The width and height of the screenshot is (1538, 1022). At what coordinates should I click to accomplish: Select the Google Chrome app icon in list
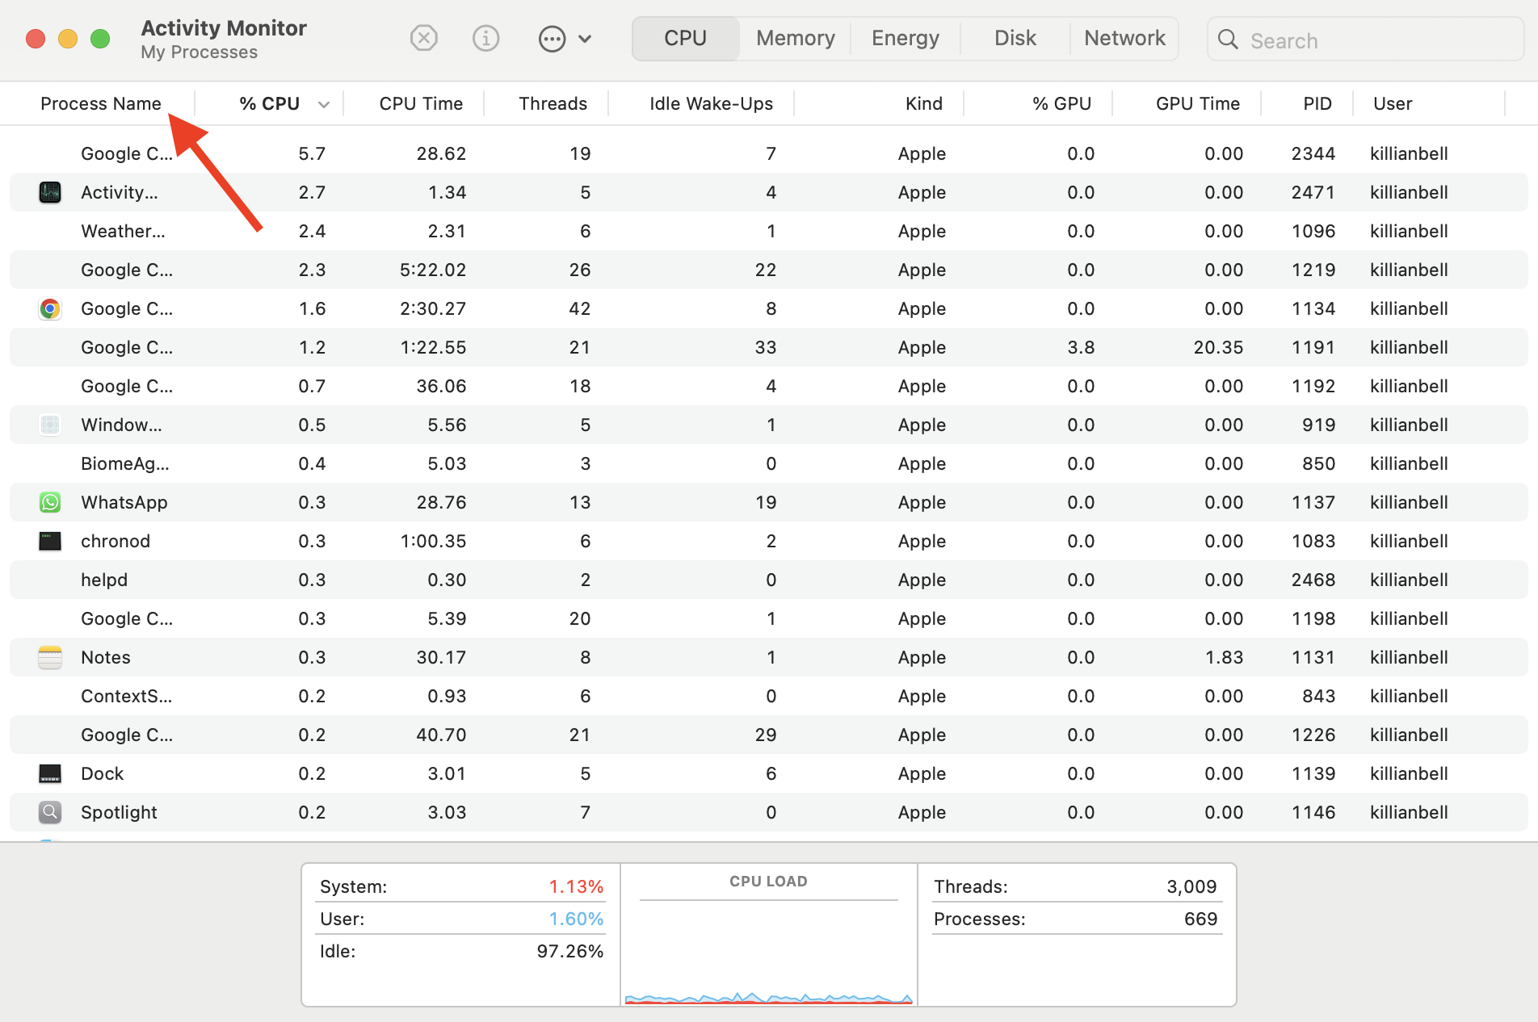click(x=49, y=308)
